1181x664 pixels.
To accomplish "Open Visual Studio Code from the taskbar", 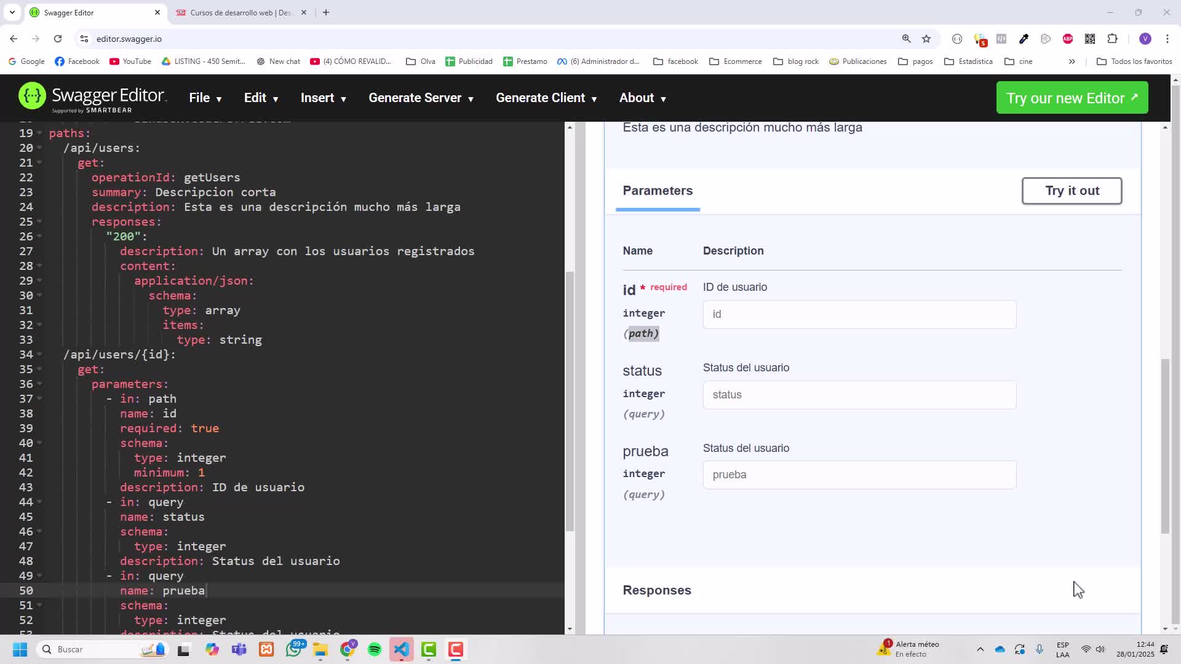I will click(x=401, y=649).
